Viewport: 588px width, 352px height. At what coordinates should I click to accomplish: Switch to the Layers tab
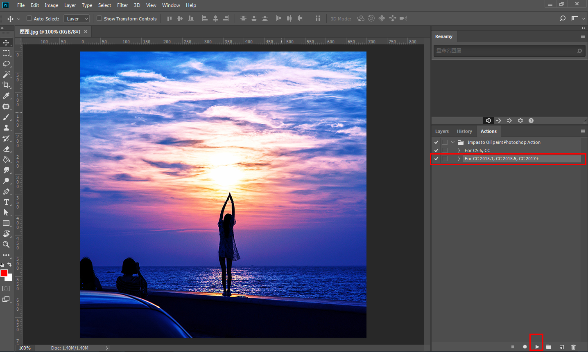[x=442, y=131]
